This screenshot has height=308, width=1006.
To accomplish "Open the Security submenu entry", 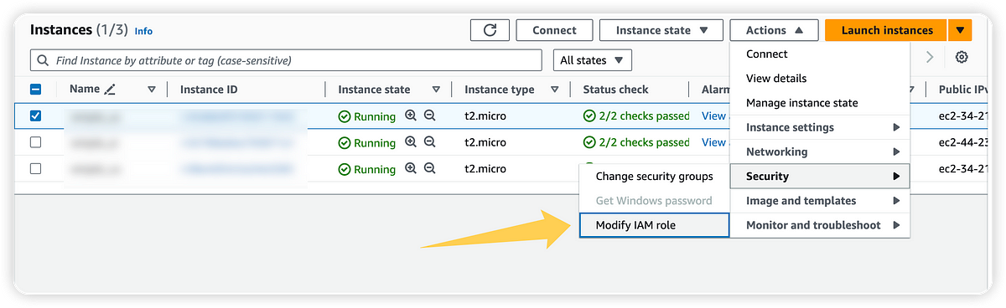I will 820,176.
